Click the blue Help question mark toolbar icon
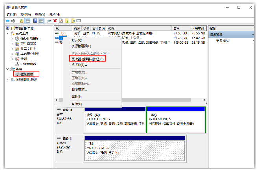The height and width of the screenshot is (172, 257). point(35,21)
